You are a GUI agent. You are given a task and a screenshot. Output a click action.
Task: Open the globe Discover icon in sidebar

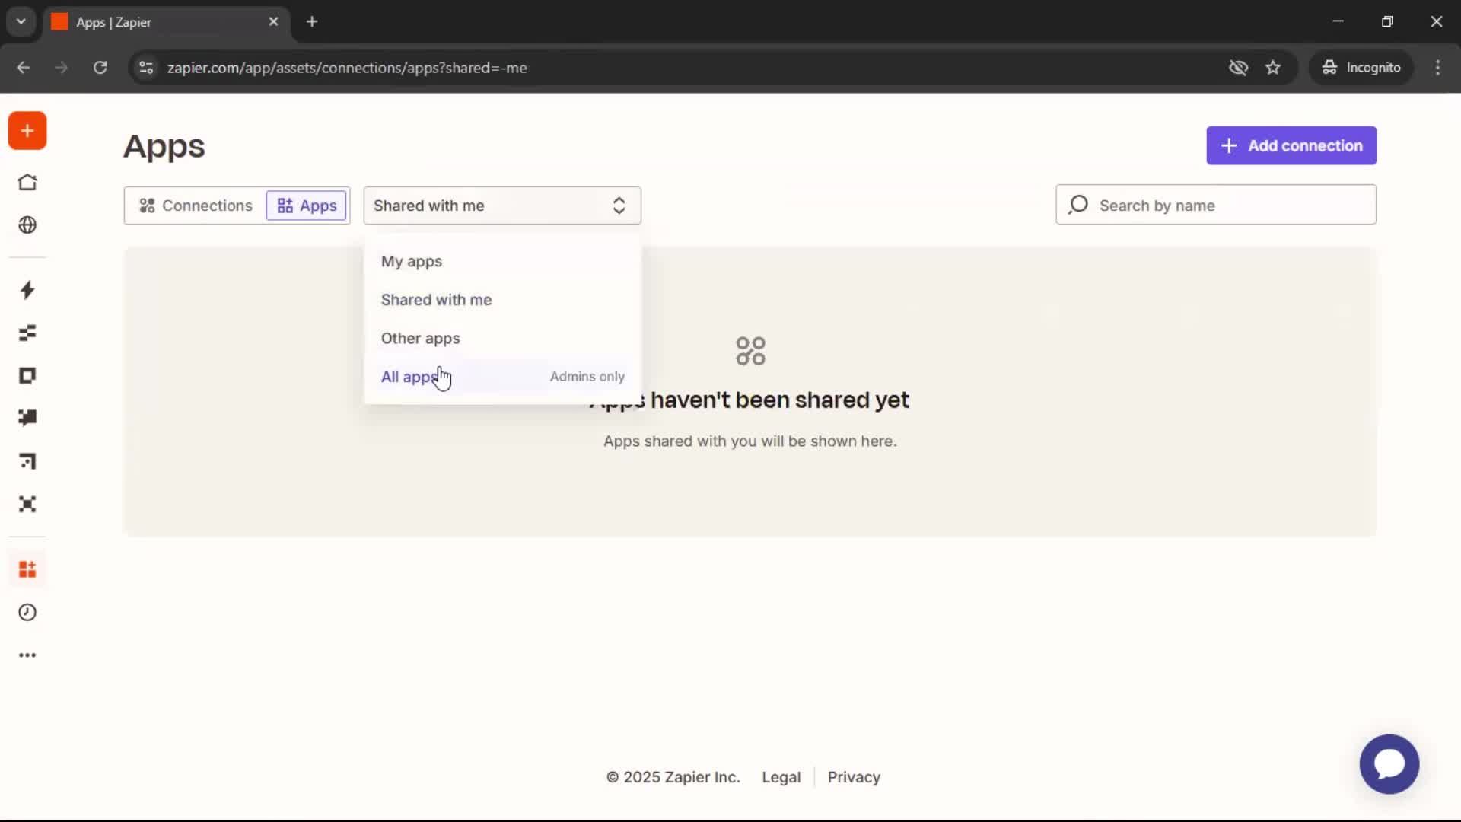[x=27, y=225]
